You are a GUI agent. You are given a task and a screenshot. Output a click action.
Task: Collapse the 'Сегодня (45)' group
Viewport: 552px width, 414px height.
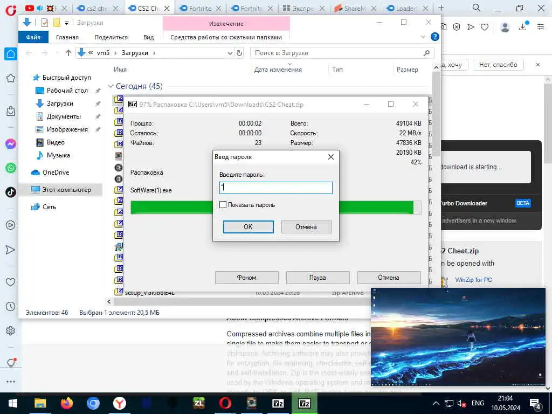coord(111,86)
